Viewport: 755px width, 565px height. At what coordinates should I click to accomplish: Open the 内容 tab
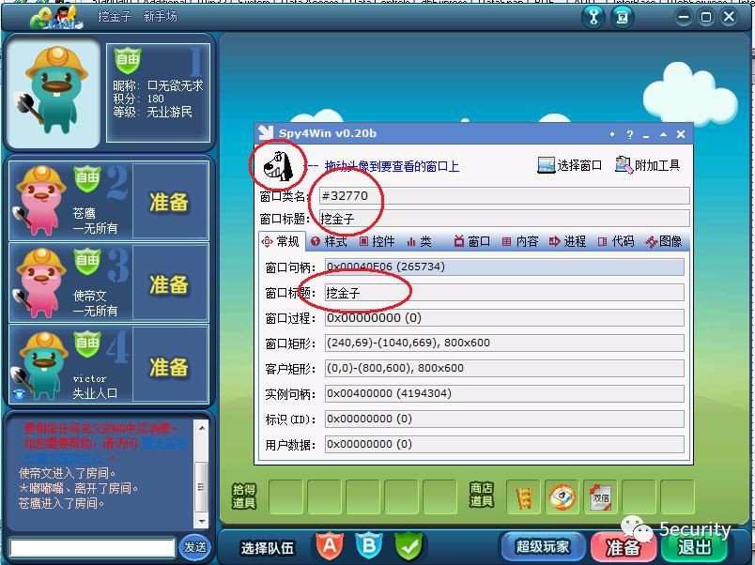pos(520,241)
